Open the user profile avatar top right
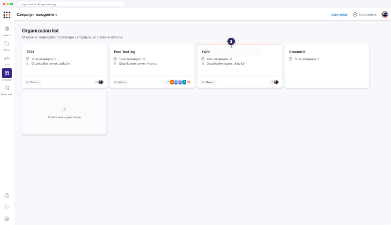The width and height of the screenshot is (391, 225). pyautogui.click(x=385, y=15)
